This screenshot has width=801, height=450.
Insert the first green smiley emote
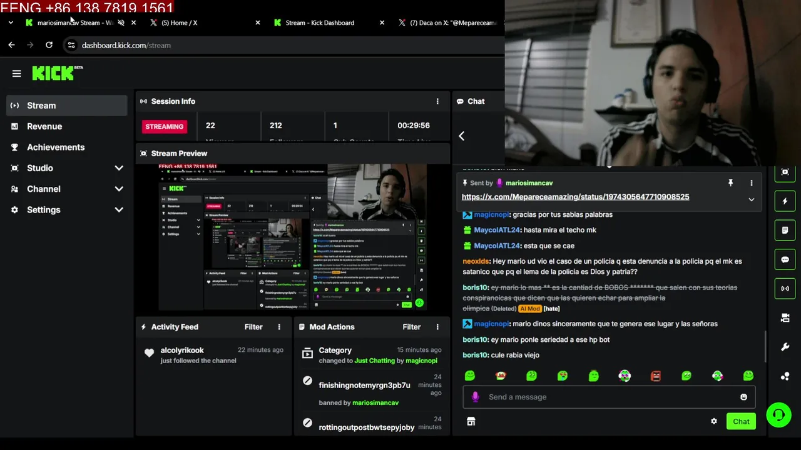coord(470,376)
